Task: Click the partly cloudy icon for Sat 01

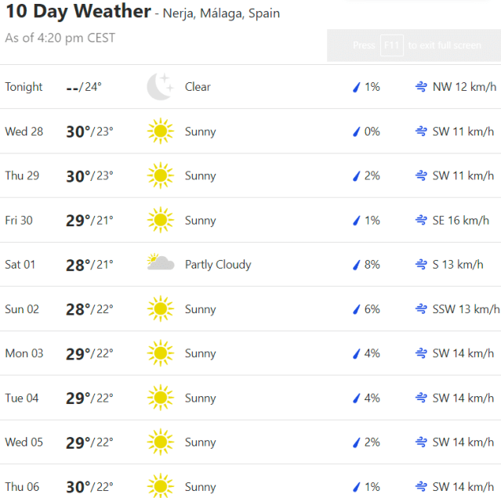Action: point(160,264)
